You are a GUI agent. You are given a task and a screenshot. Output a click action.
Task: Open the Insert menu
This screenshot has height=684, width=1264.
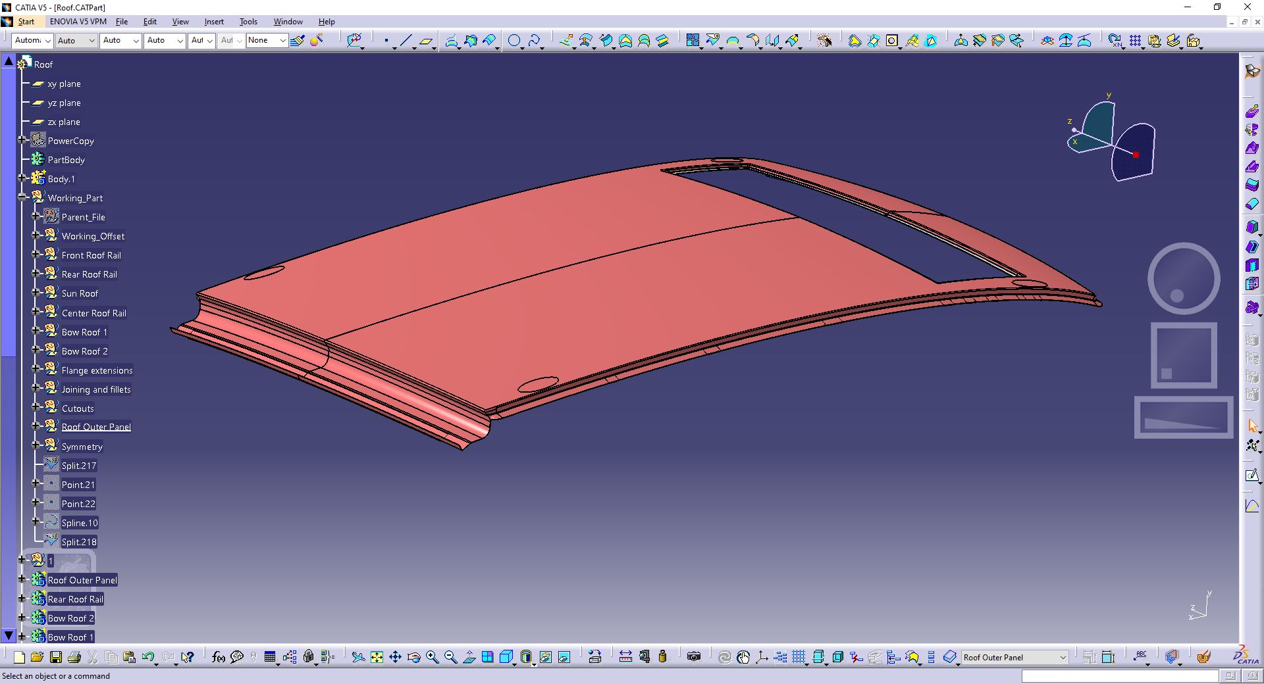214,22
